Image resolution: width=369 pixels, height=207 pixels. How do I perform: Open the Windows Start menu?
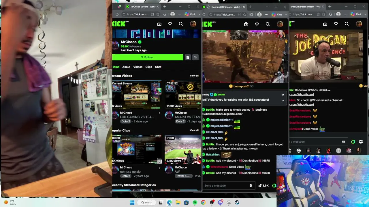coord(132,202)
